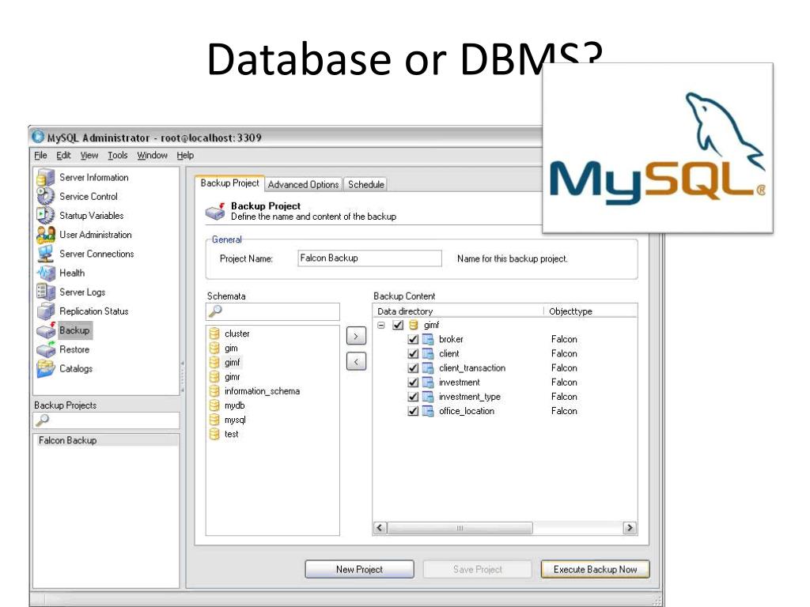This screenshot has width=810, height=607.
Task: Uncheck the investment table checkbox
Action: 413,383
